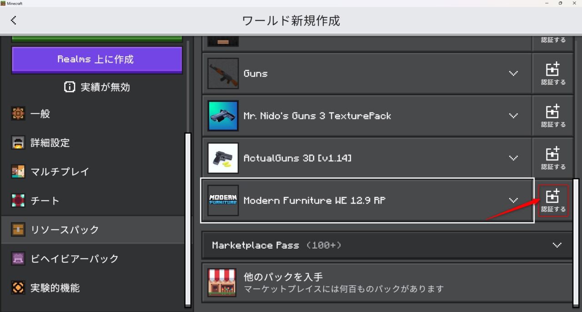The width and height of the screenshot is (582, 312).
Task: Click the 詳細設定 advanced settings icon
Action: [18, 143]
